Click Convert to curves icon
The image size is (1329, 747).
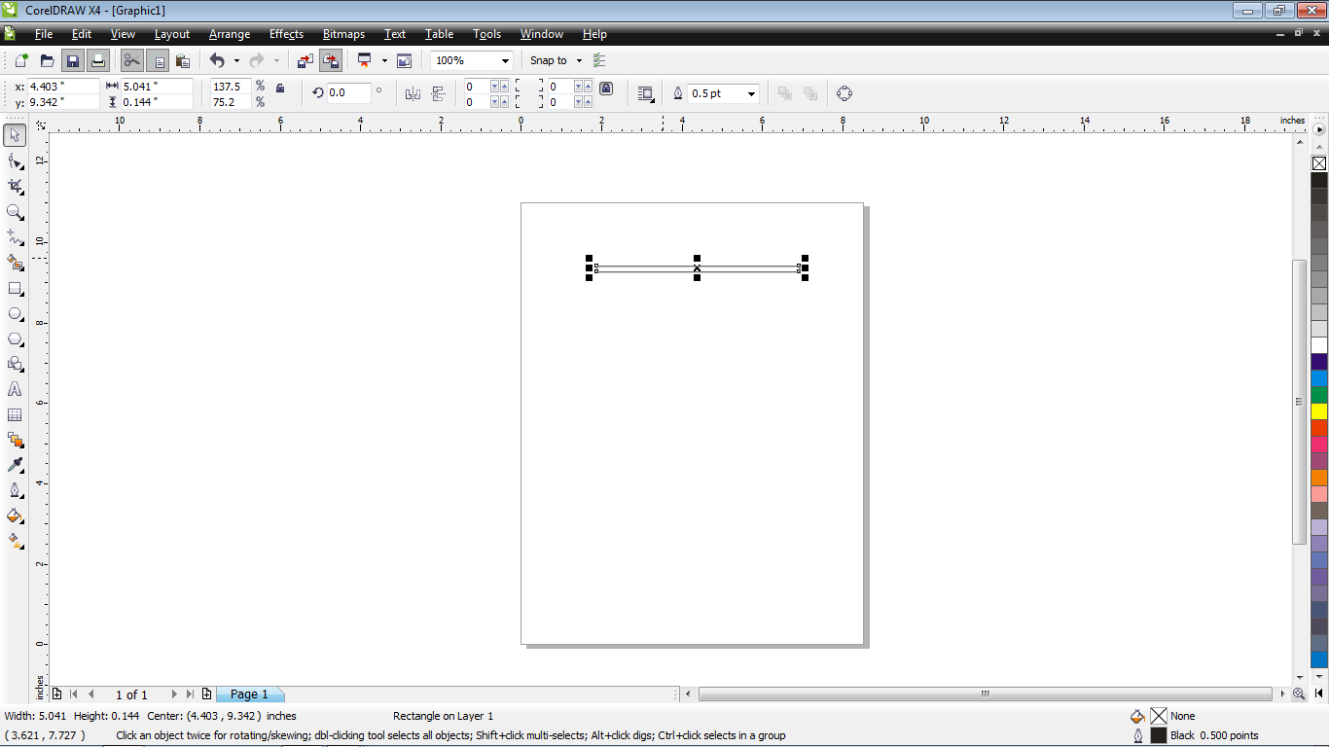844,93
